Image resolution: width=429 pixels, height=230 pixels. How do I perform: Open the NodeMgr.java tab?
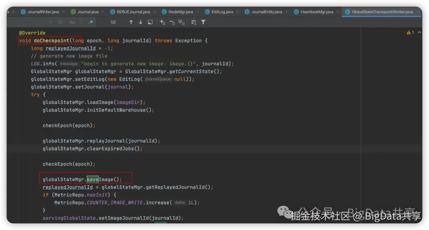[x=180, y=12]
